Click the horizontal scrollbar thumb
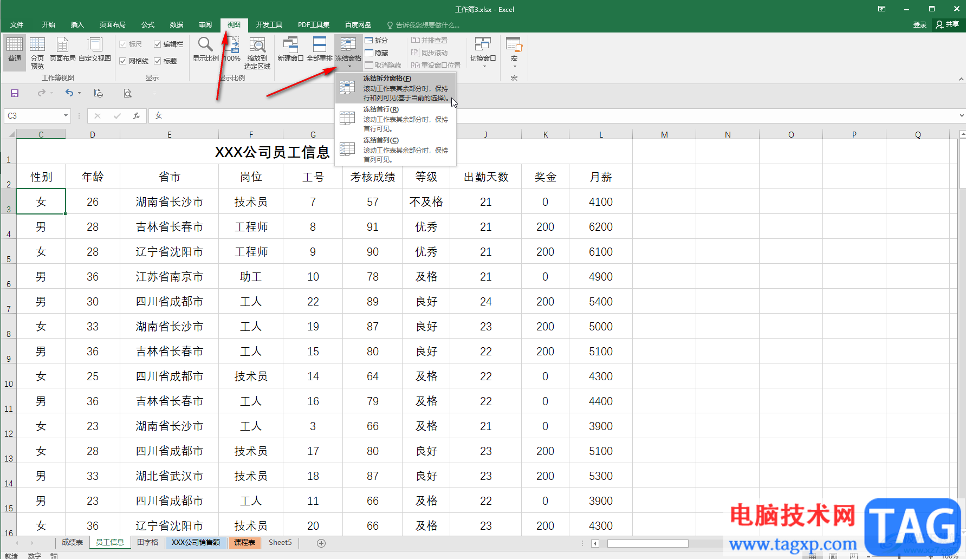 [648, 543]
